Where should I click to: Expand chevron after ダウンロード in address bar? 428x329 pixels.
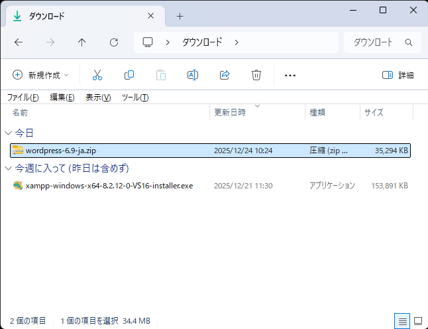(237, 42)
